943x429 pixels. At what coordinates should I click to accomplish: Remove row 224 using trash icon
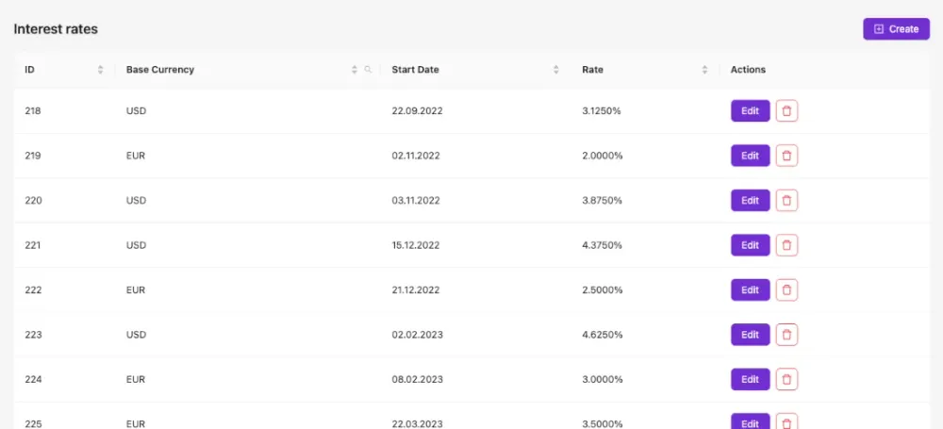pyautogui.click(x=786, y=380)
